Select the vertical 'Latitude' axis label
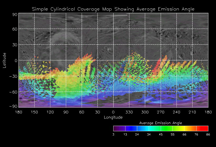This screenshot has width=216, height=147. pos(4,60)
